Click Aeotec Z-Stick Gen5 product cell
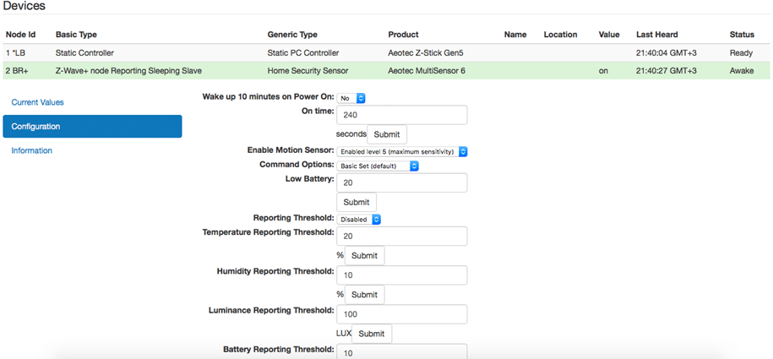The image size is (773, 359). [426, 52]
